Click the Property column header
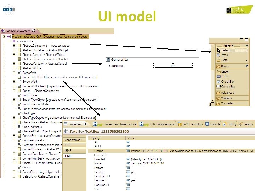 [107, 138]
